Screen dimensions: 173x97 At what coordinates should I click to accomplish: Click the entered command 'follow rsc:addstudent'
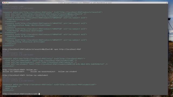point(37,75)
